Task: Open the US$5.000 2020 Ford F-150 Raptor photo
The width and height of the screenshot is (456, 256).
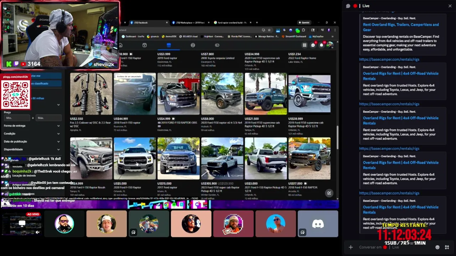Action: (135, 159)
